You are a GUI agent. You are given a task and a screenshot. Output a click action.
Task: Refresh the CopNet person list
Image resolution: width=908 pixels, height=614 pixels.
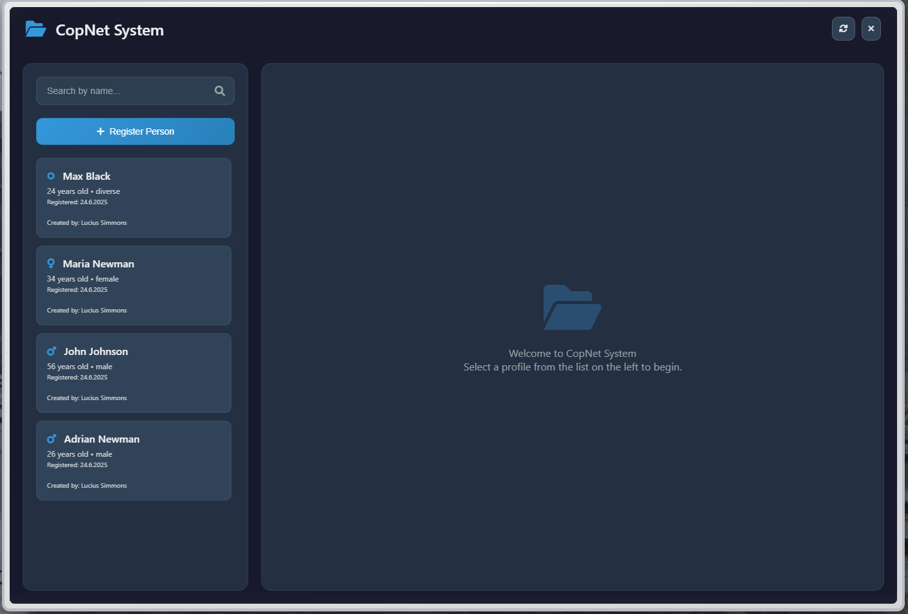pyautogui.click(x=844, y=28)
